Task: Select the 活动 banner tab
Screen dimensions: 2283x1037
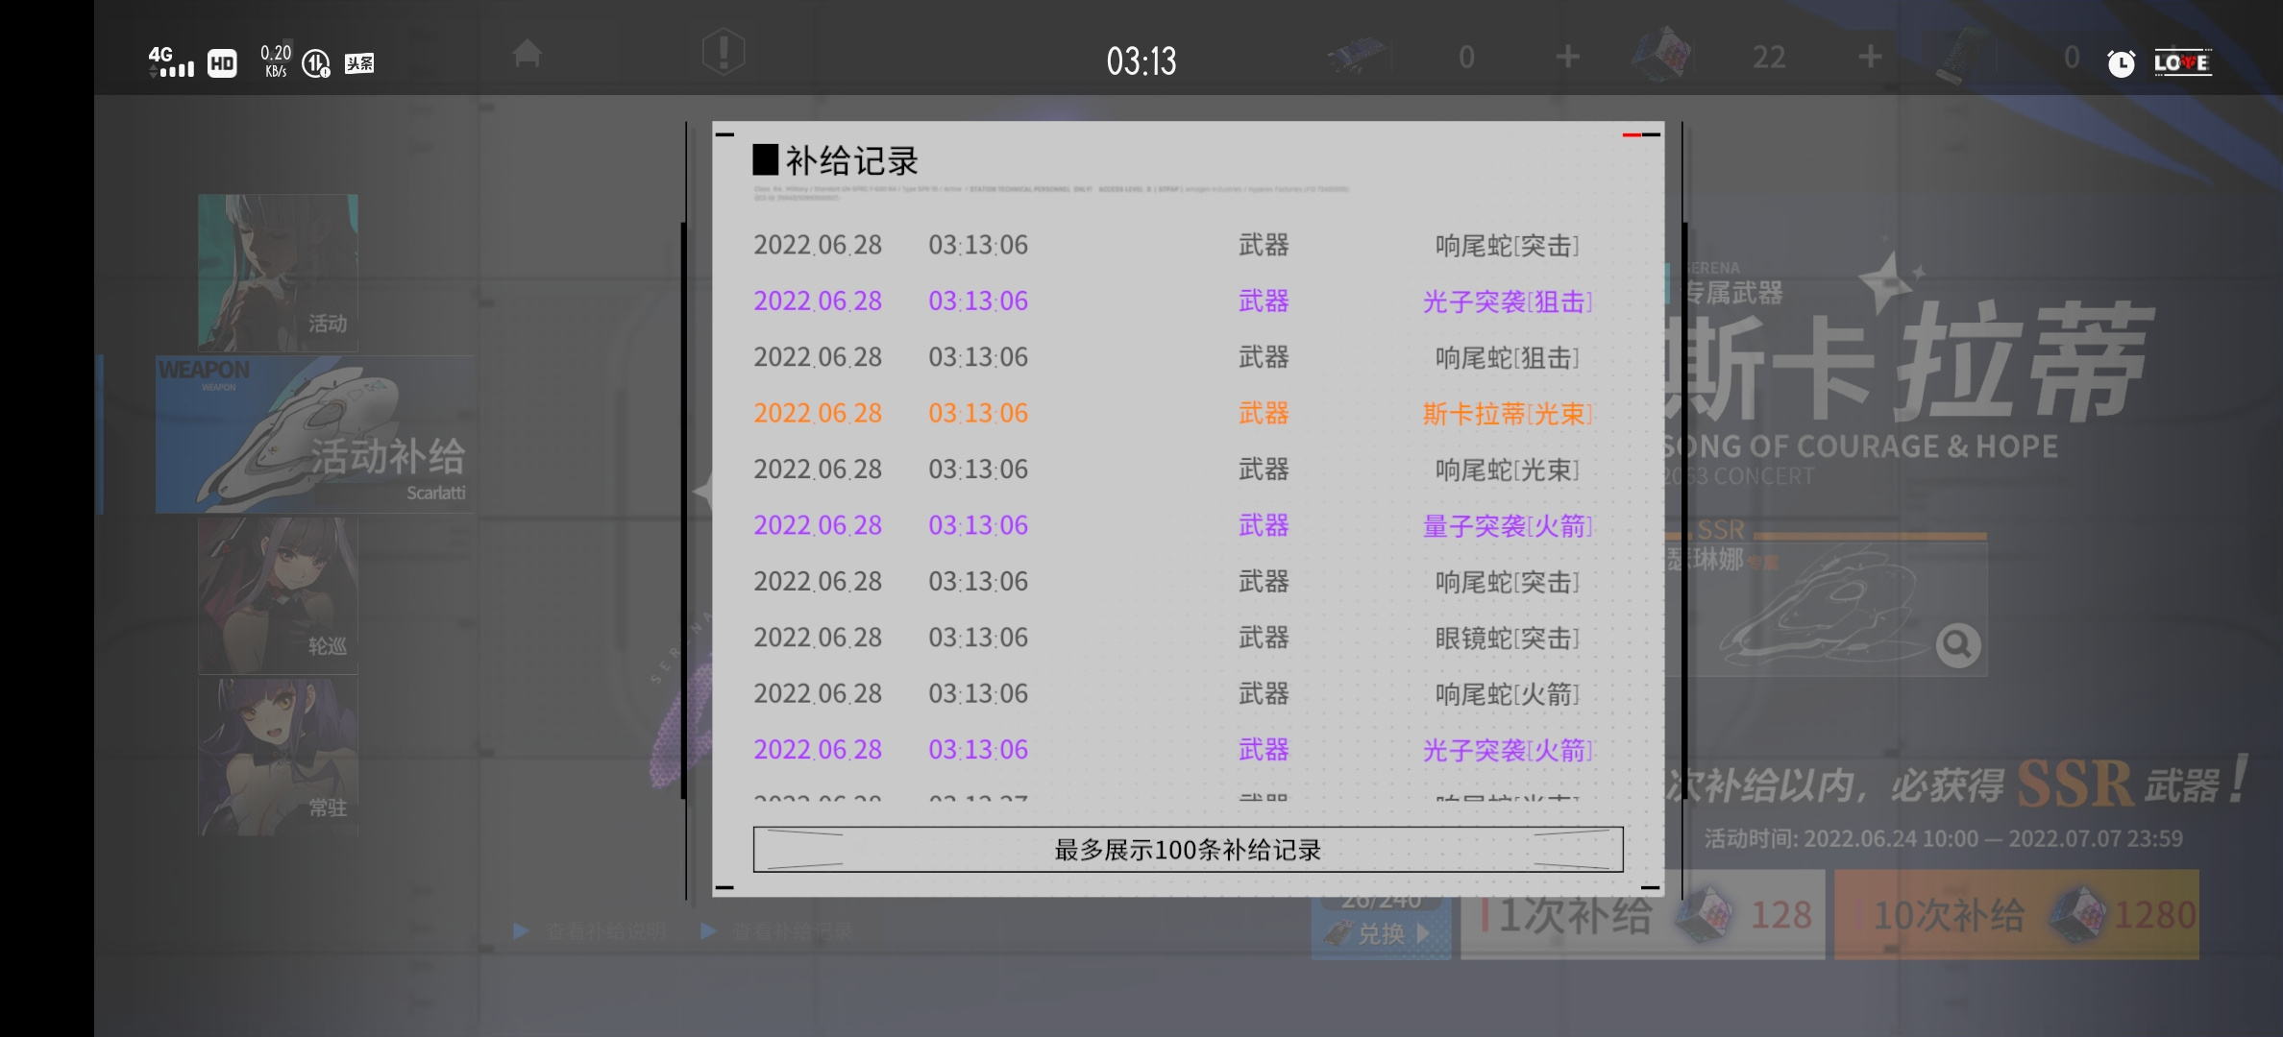Action: point(278,273)
